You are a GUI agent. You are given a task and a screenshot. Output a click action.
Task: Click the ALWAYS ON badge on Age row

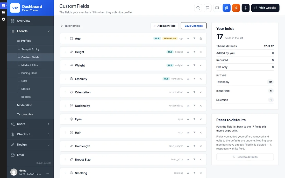coord(170,39)
